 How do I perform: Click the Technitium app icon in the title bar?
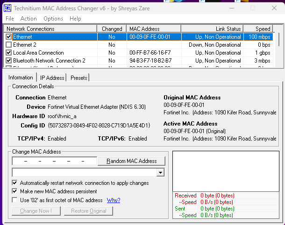pos(7,8)
